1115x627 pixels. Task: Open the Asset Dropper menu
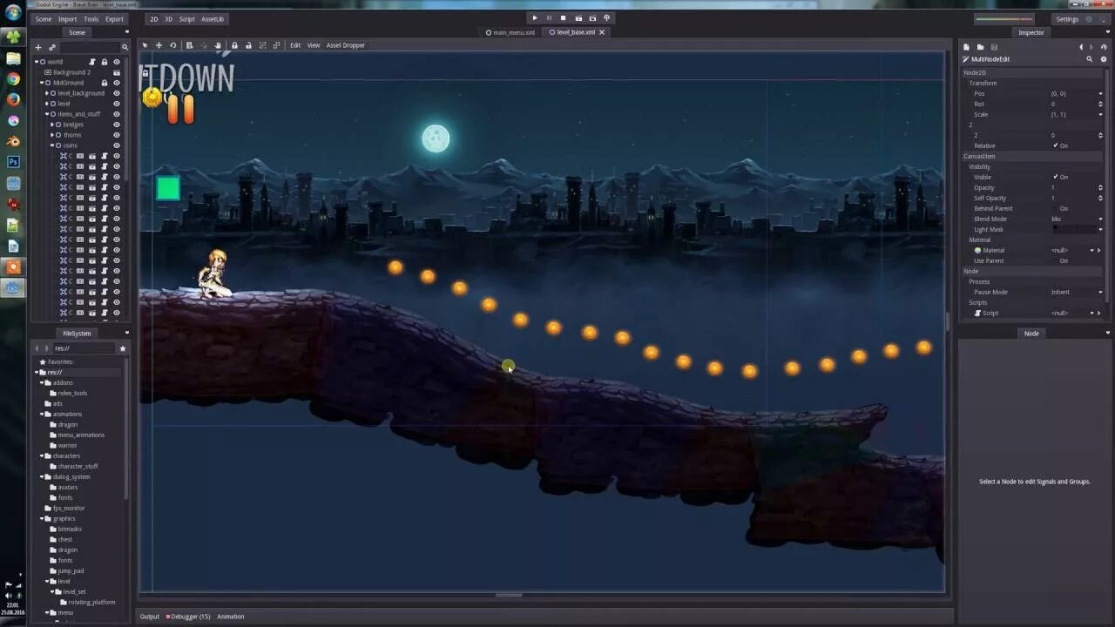point(346,45)
